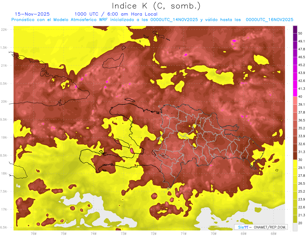Click the colorbar label "30"
307x237 pixels.
pos(300,160)
